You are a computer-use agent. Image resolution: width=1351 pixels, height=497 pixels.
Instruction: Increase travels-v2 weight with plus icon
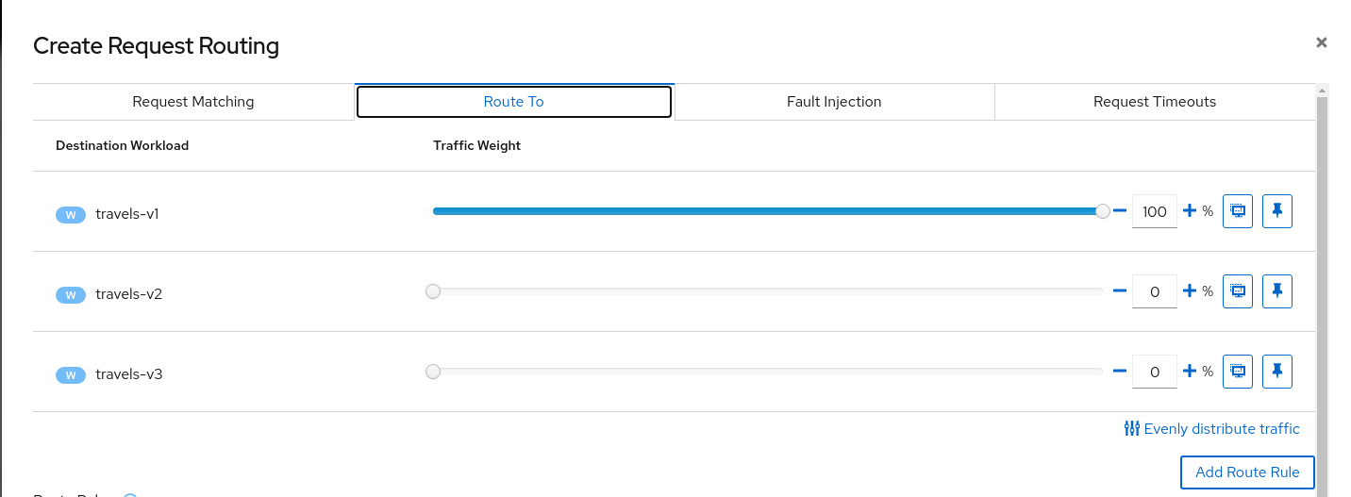[1190, 291]
